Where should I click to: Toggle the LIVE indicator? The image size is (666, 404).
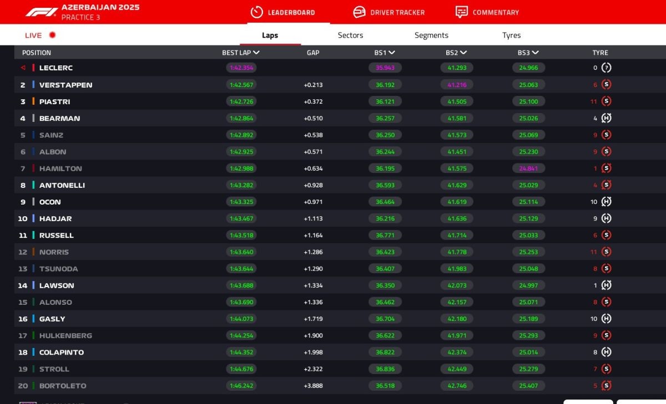tap(40, 34)
